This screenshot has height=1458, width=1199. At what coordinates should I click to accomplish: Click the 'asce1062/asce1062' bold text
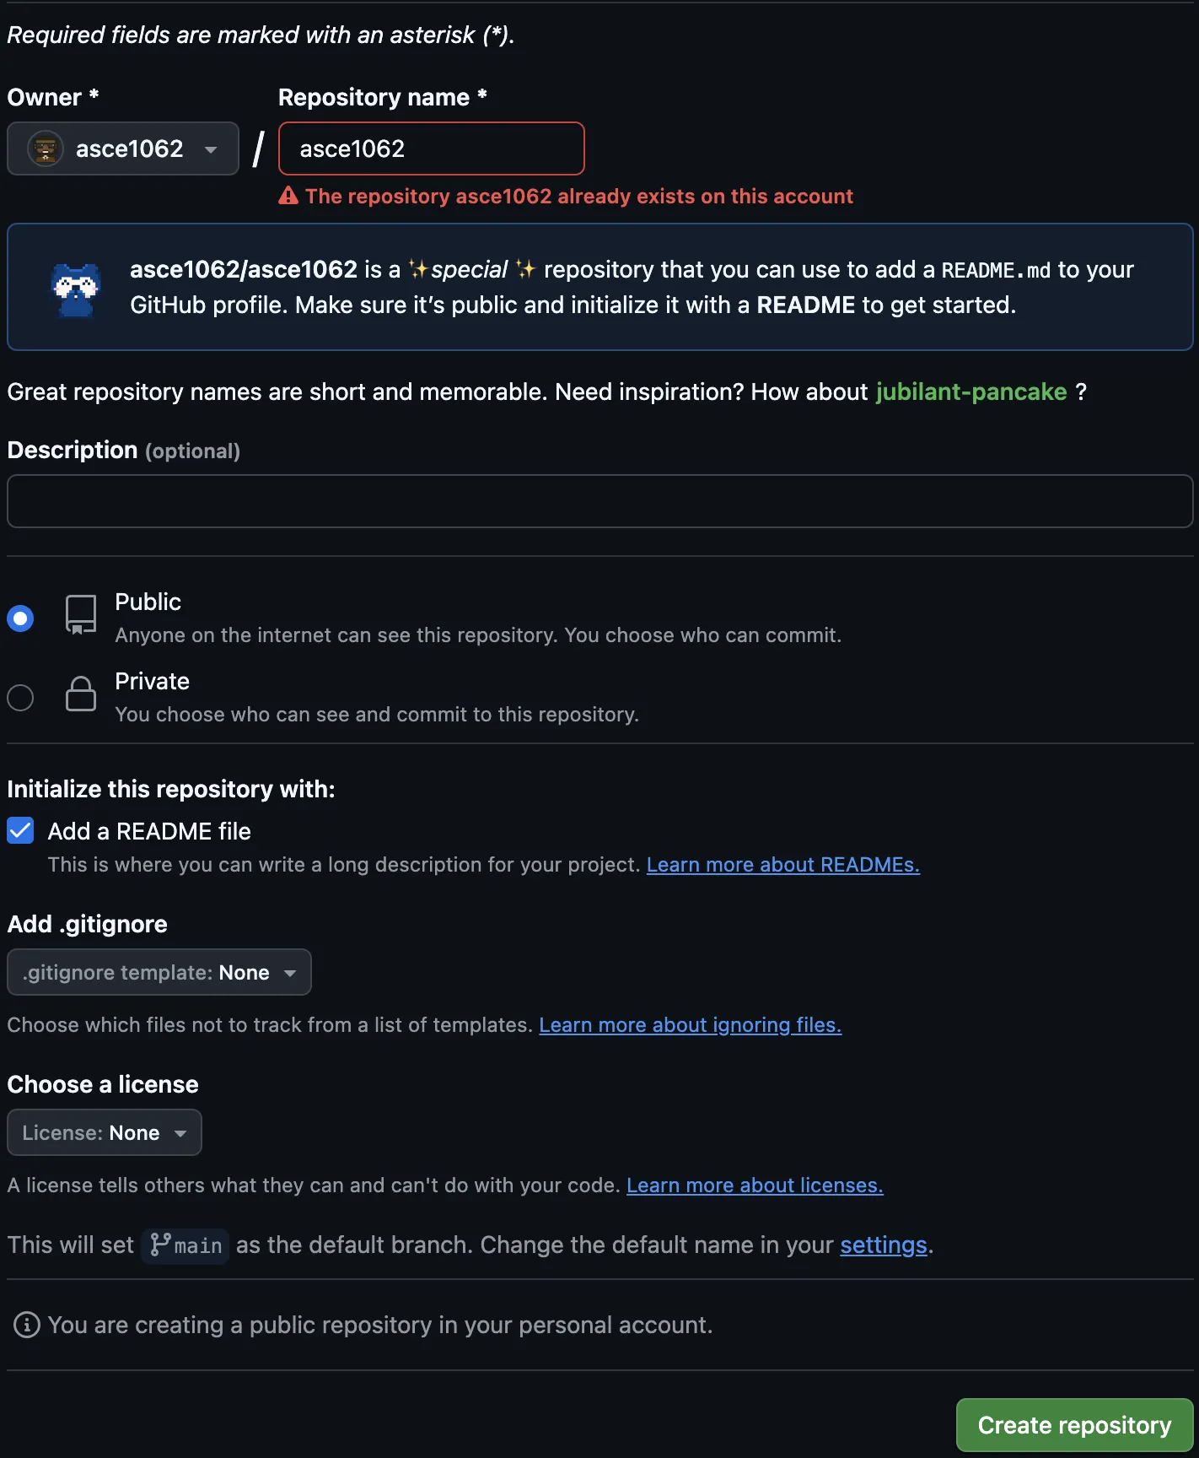tap(244, 269)
